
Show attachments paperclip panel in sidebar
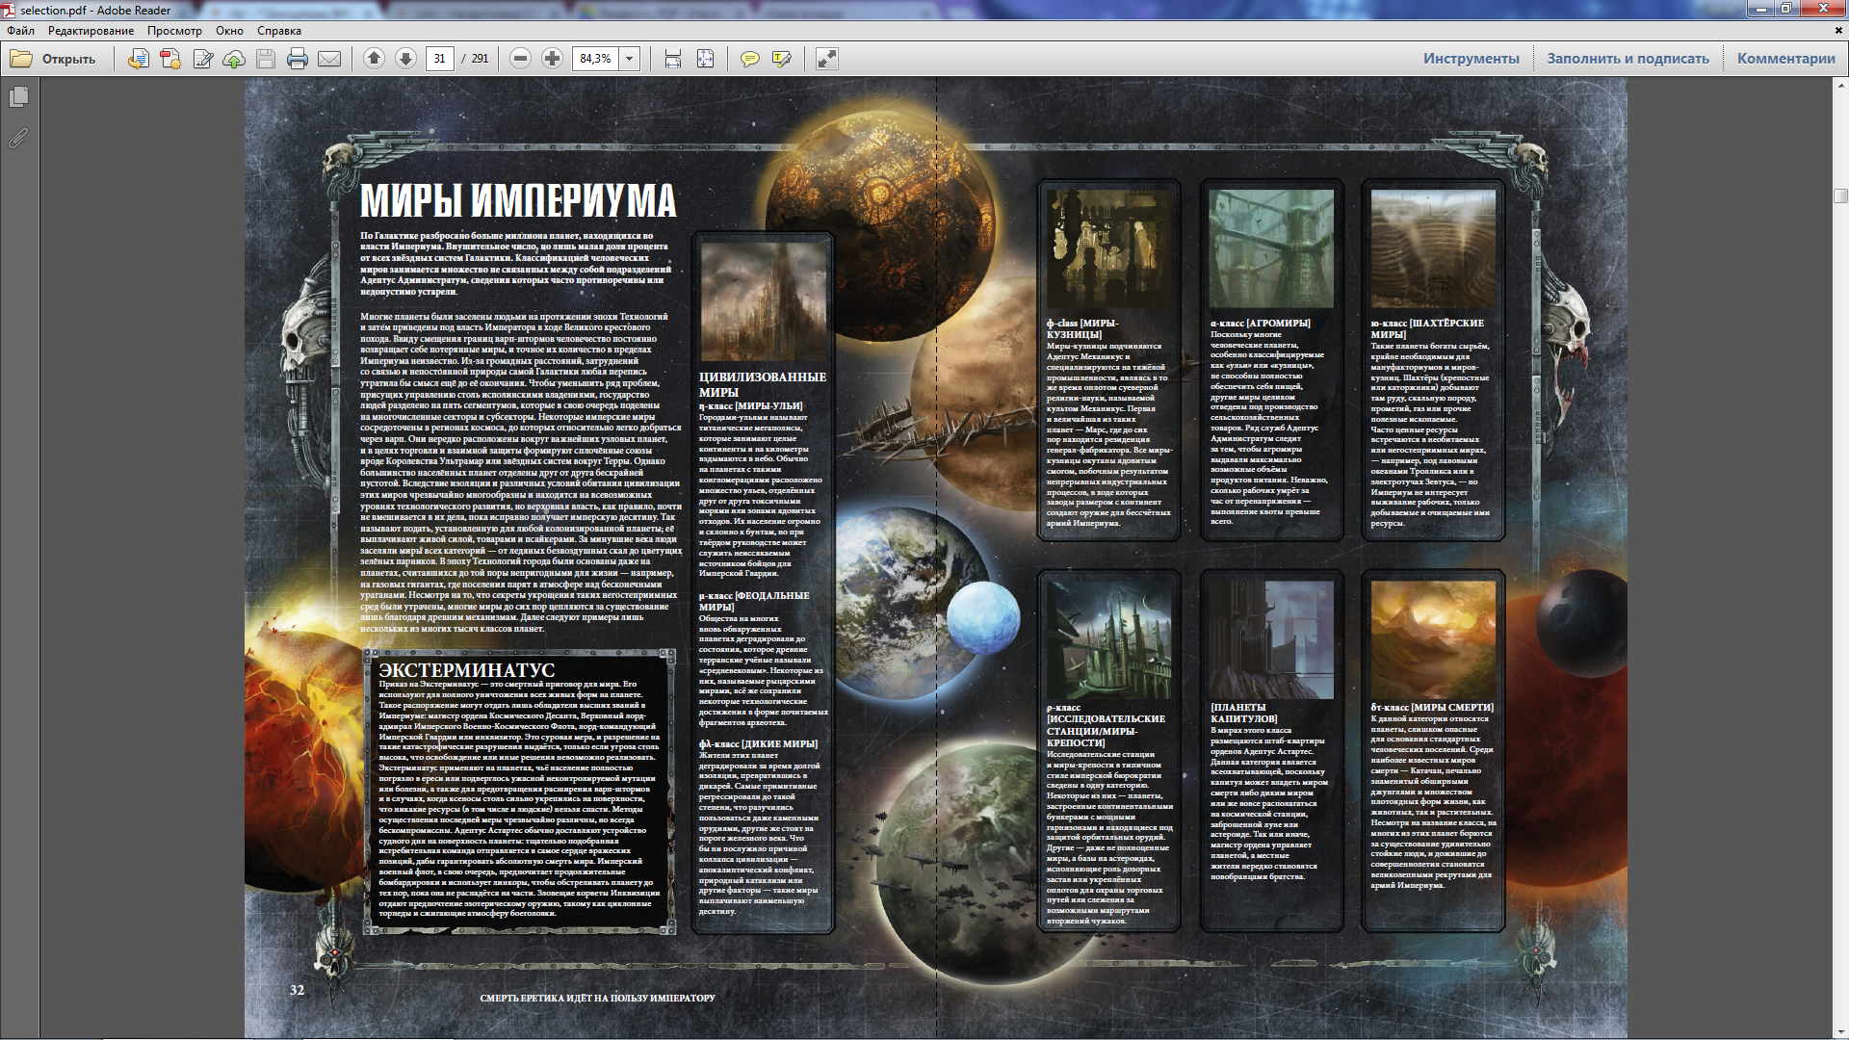pos(18,139)
